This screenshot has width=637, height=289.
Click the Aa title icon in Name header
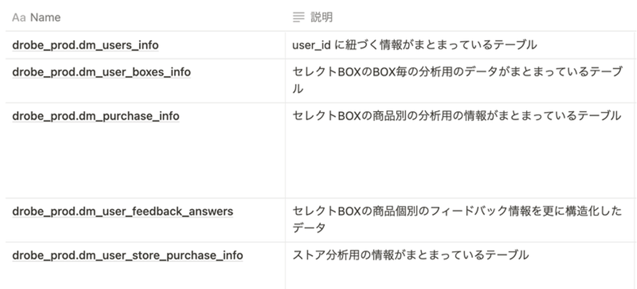19,18
